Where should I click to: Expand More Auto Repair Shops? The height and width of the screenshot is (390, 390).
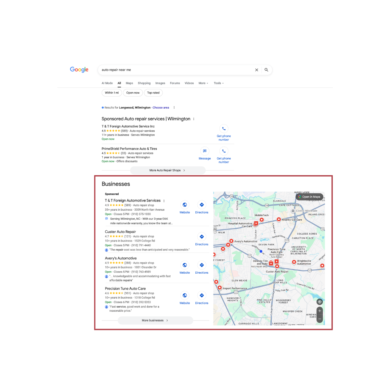pos(167,170)
